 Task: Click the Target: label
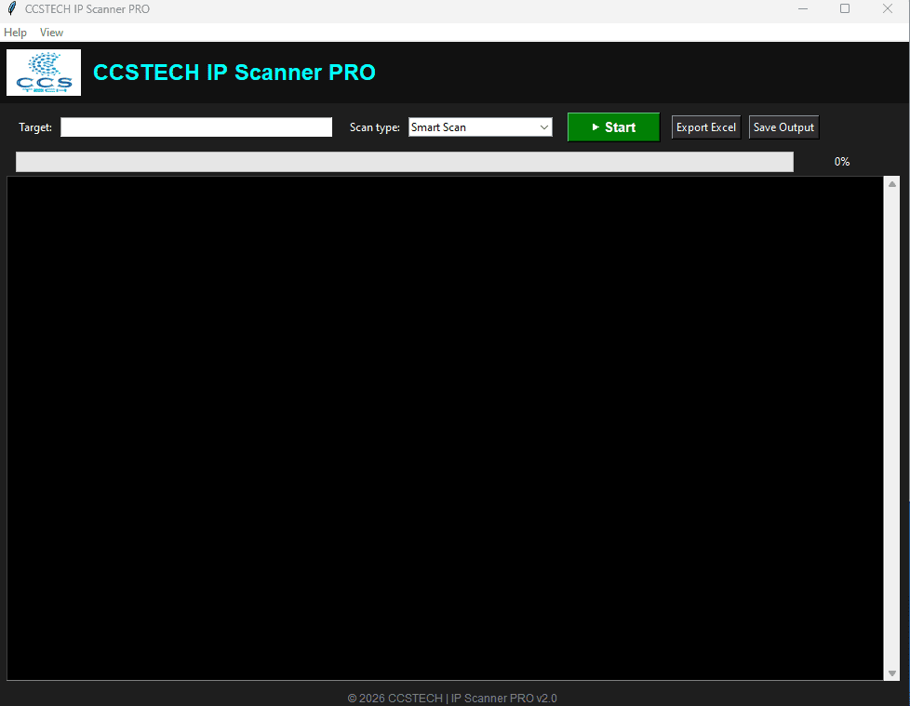pyautogui.click(x=35, y=127)
